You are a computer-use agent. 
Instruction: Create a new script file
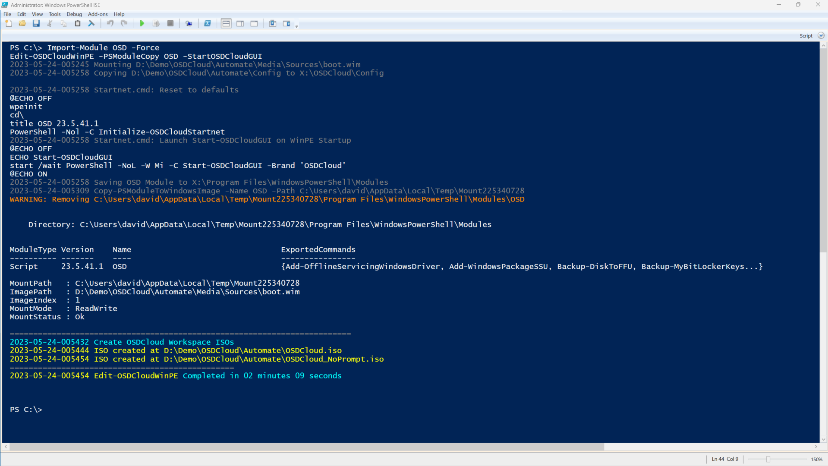(9, 24)
